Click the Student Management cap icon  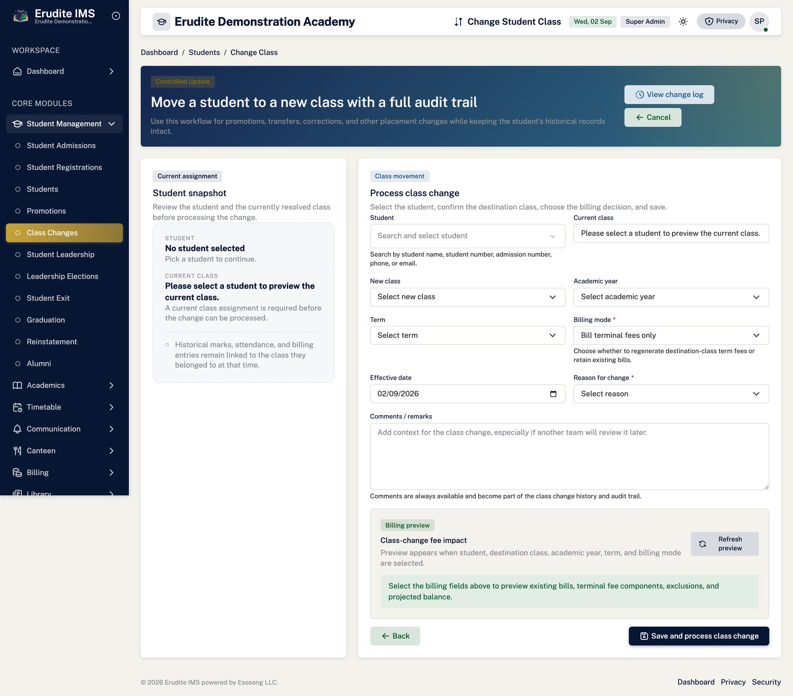point(17,124)
